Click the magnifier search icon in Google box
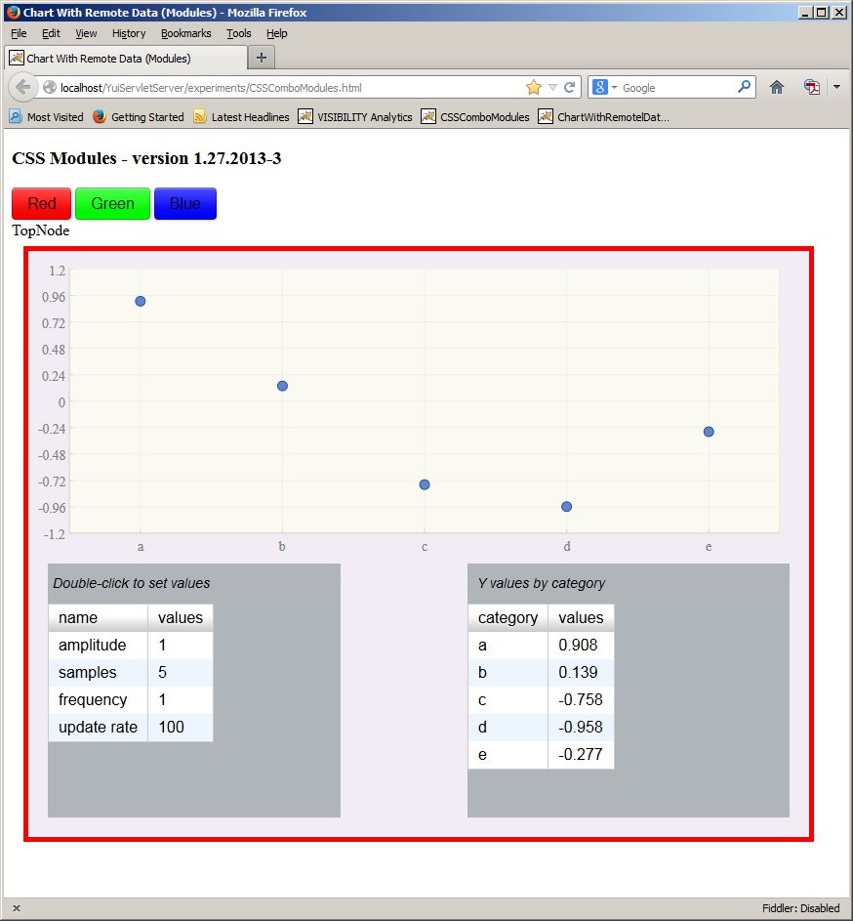This screenshot has width=853, height=921. [745, 87]
